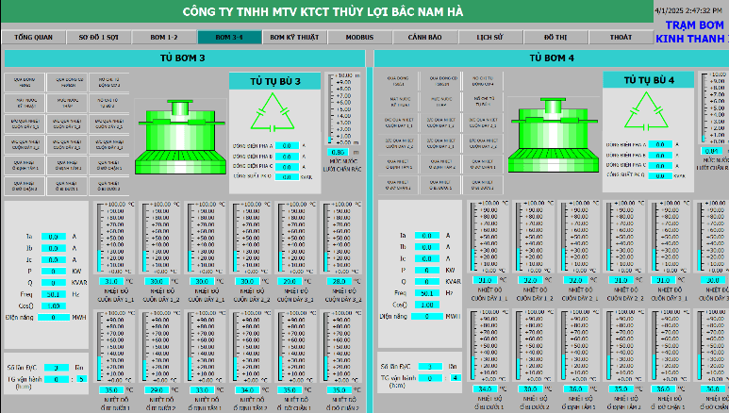Click Số lần Đ/C count field in Tủ bơm 3
729x413 pixels.
tap(57, 368)
